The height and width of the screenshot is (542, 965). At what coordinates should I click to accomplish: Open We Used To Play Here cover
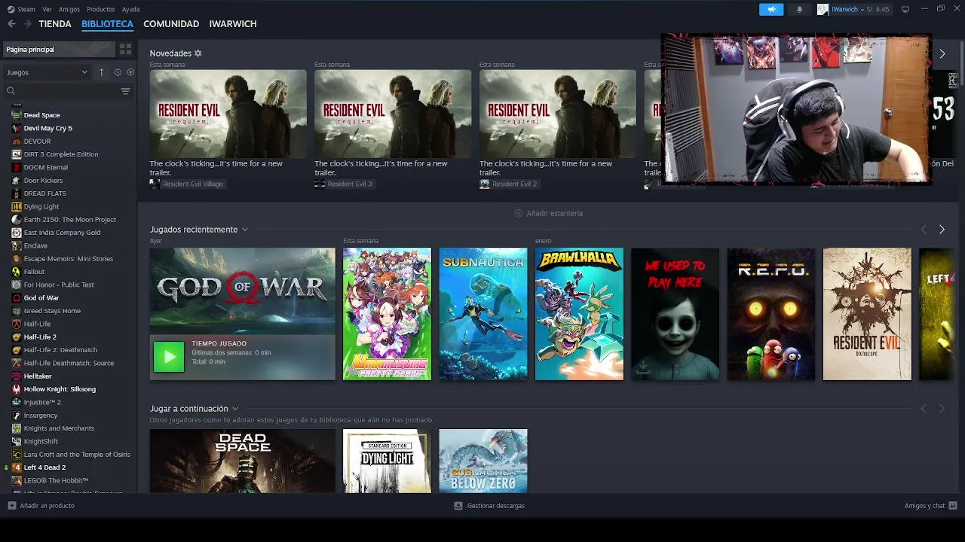(x=675, y=314)
